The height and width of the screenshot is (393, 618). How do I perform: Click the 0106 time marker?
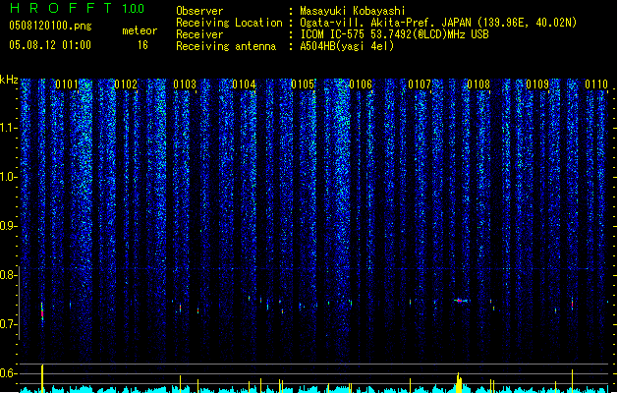pyautogui.click(x=361, y=84)
